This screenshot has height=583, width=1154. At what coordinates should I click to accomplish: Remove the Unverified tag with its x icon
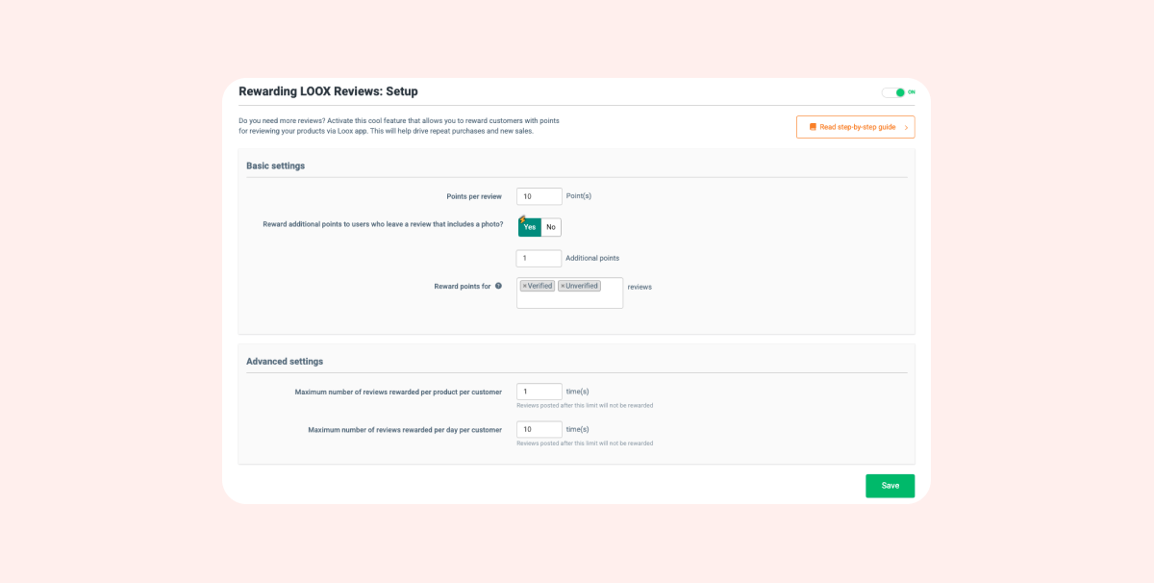(563, 286)
